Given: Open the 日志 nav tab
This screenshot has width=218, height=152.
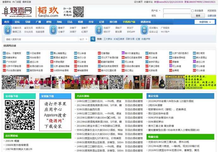Looking at the screenshot, I should (x=70, y=22).
